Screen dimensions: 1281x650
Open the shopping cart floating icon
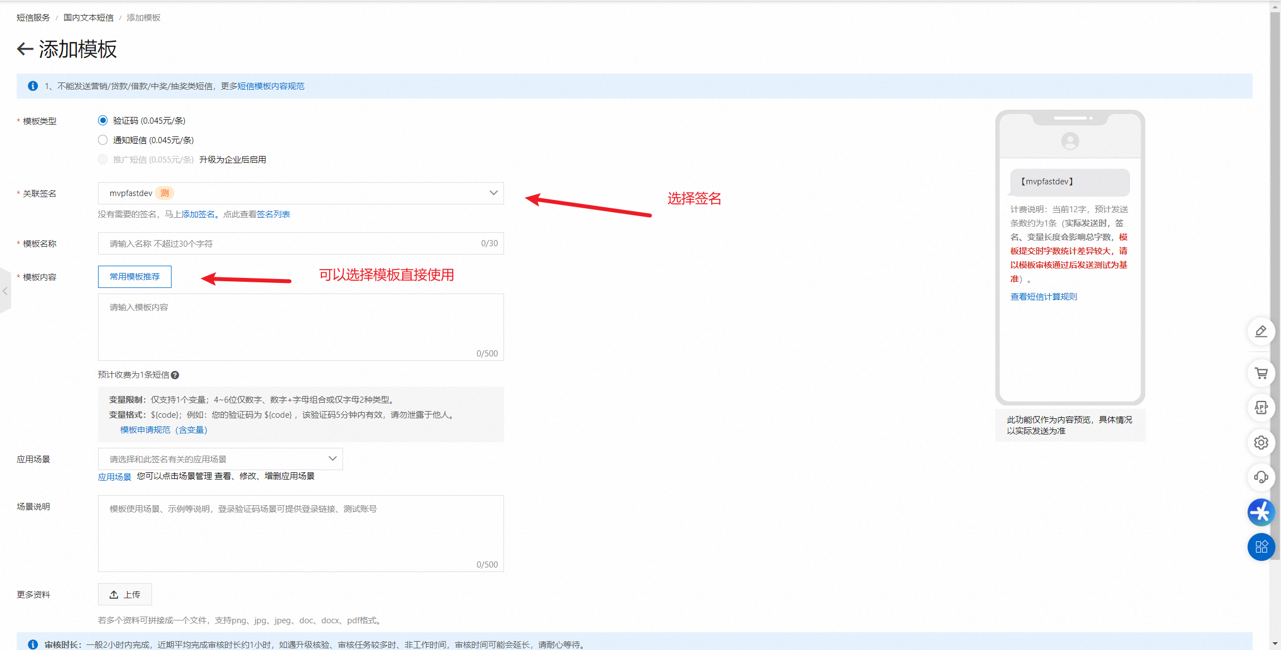pyautogui.click(x=1261, y=373)
